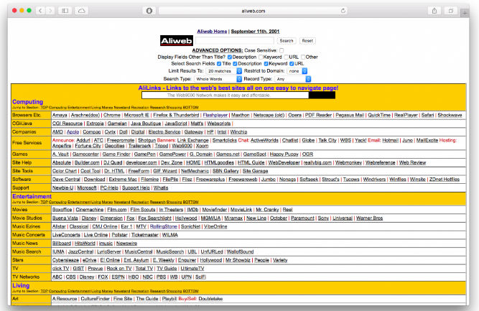Enable the Keyword display field checkbox
This screenshot has width=479, height=311.
tap(261, 57)
